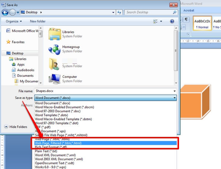Click the file list scroll down arrow

176,83
